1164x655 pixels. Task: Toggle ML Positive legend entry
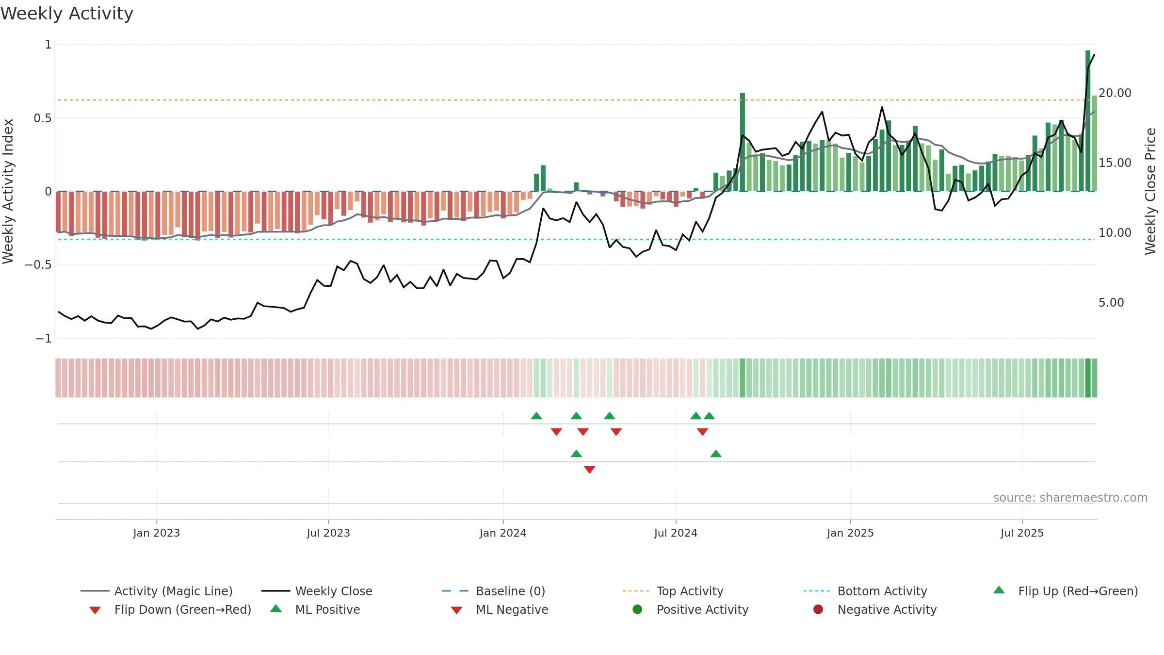[315, 609]
